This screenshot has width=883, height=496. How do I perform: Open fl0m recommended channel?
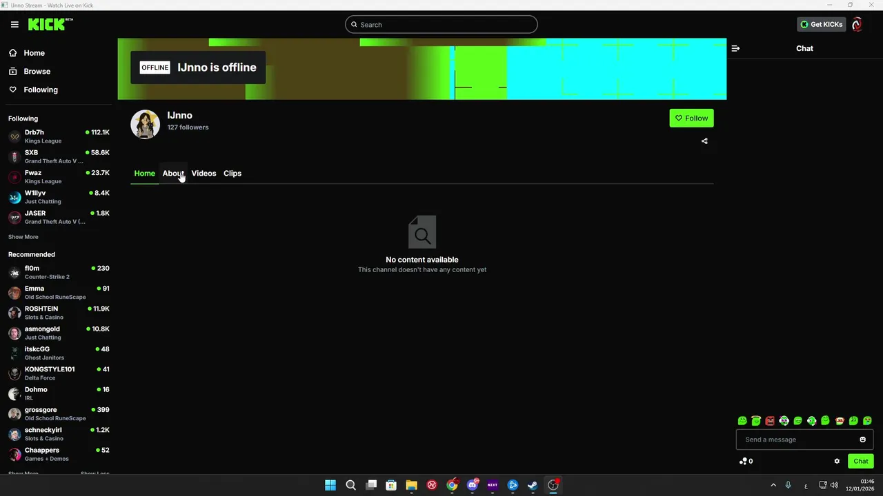click(59, 272)
